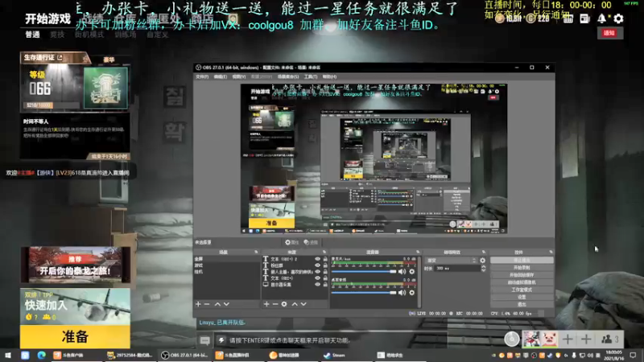Image resolution: width=644 pixels, height=362 pixels.
Task: Hide the 文本 (GDI+) source
Action: pos(317,278)
